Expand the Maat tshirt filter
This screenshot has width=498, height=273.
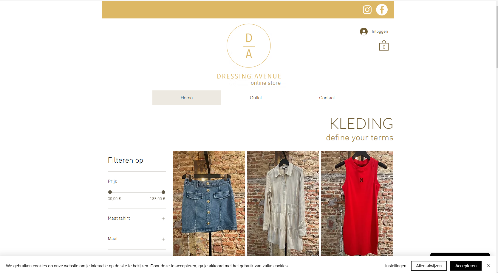pyautogui.click(x=163, y=219)
